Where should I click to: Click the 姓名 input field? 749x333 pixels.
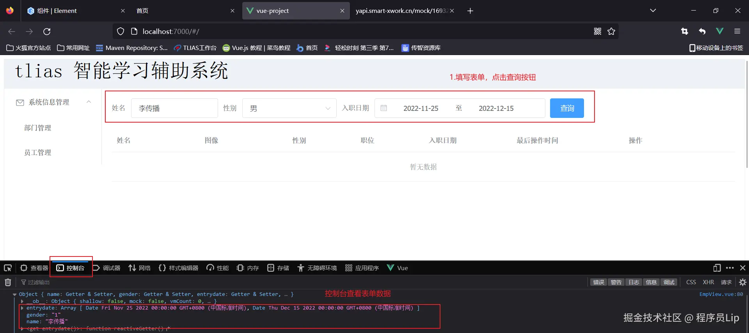coord(174,108)
